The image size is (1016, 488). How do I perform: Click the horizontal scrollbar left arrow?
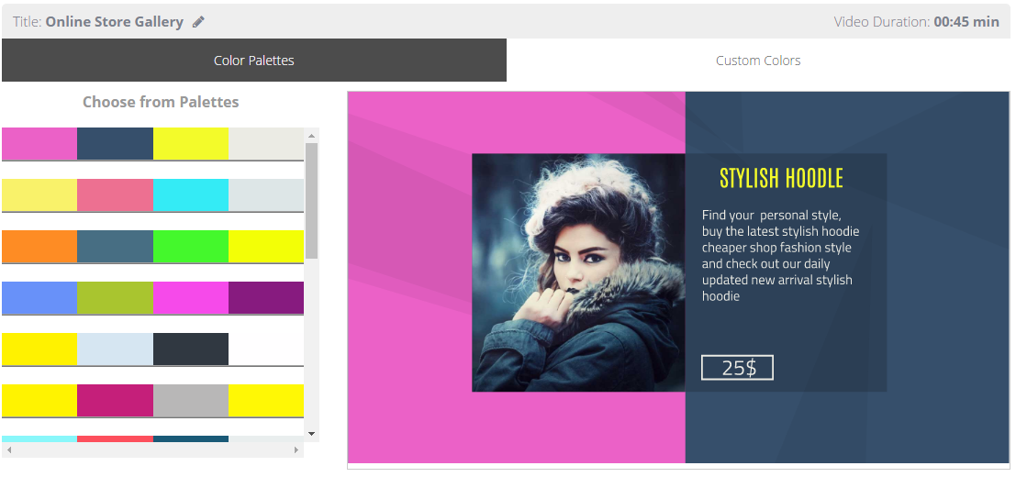[9, 449]
